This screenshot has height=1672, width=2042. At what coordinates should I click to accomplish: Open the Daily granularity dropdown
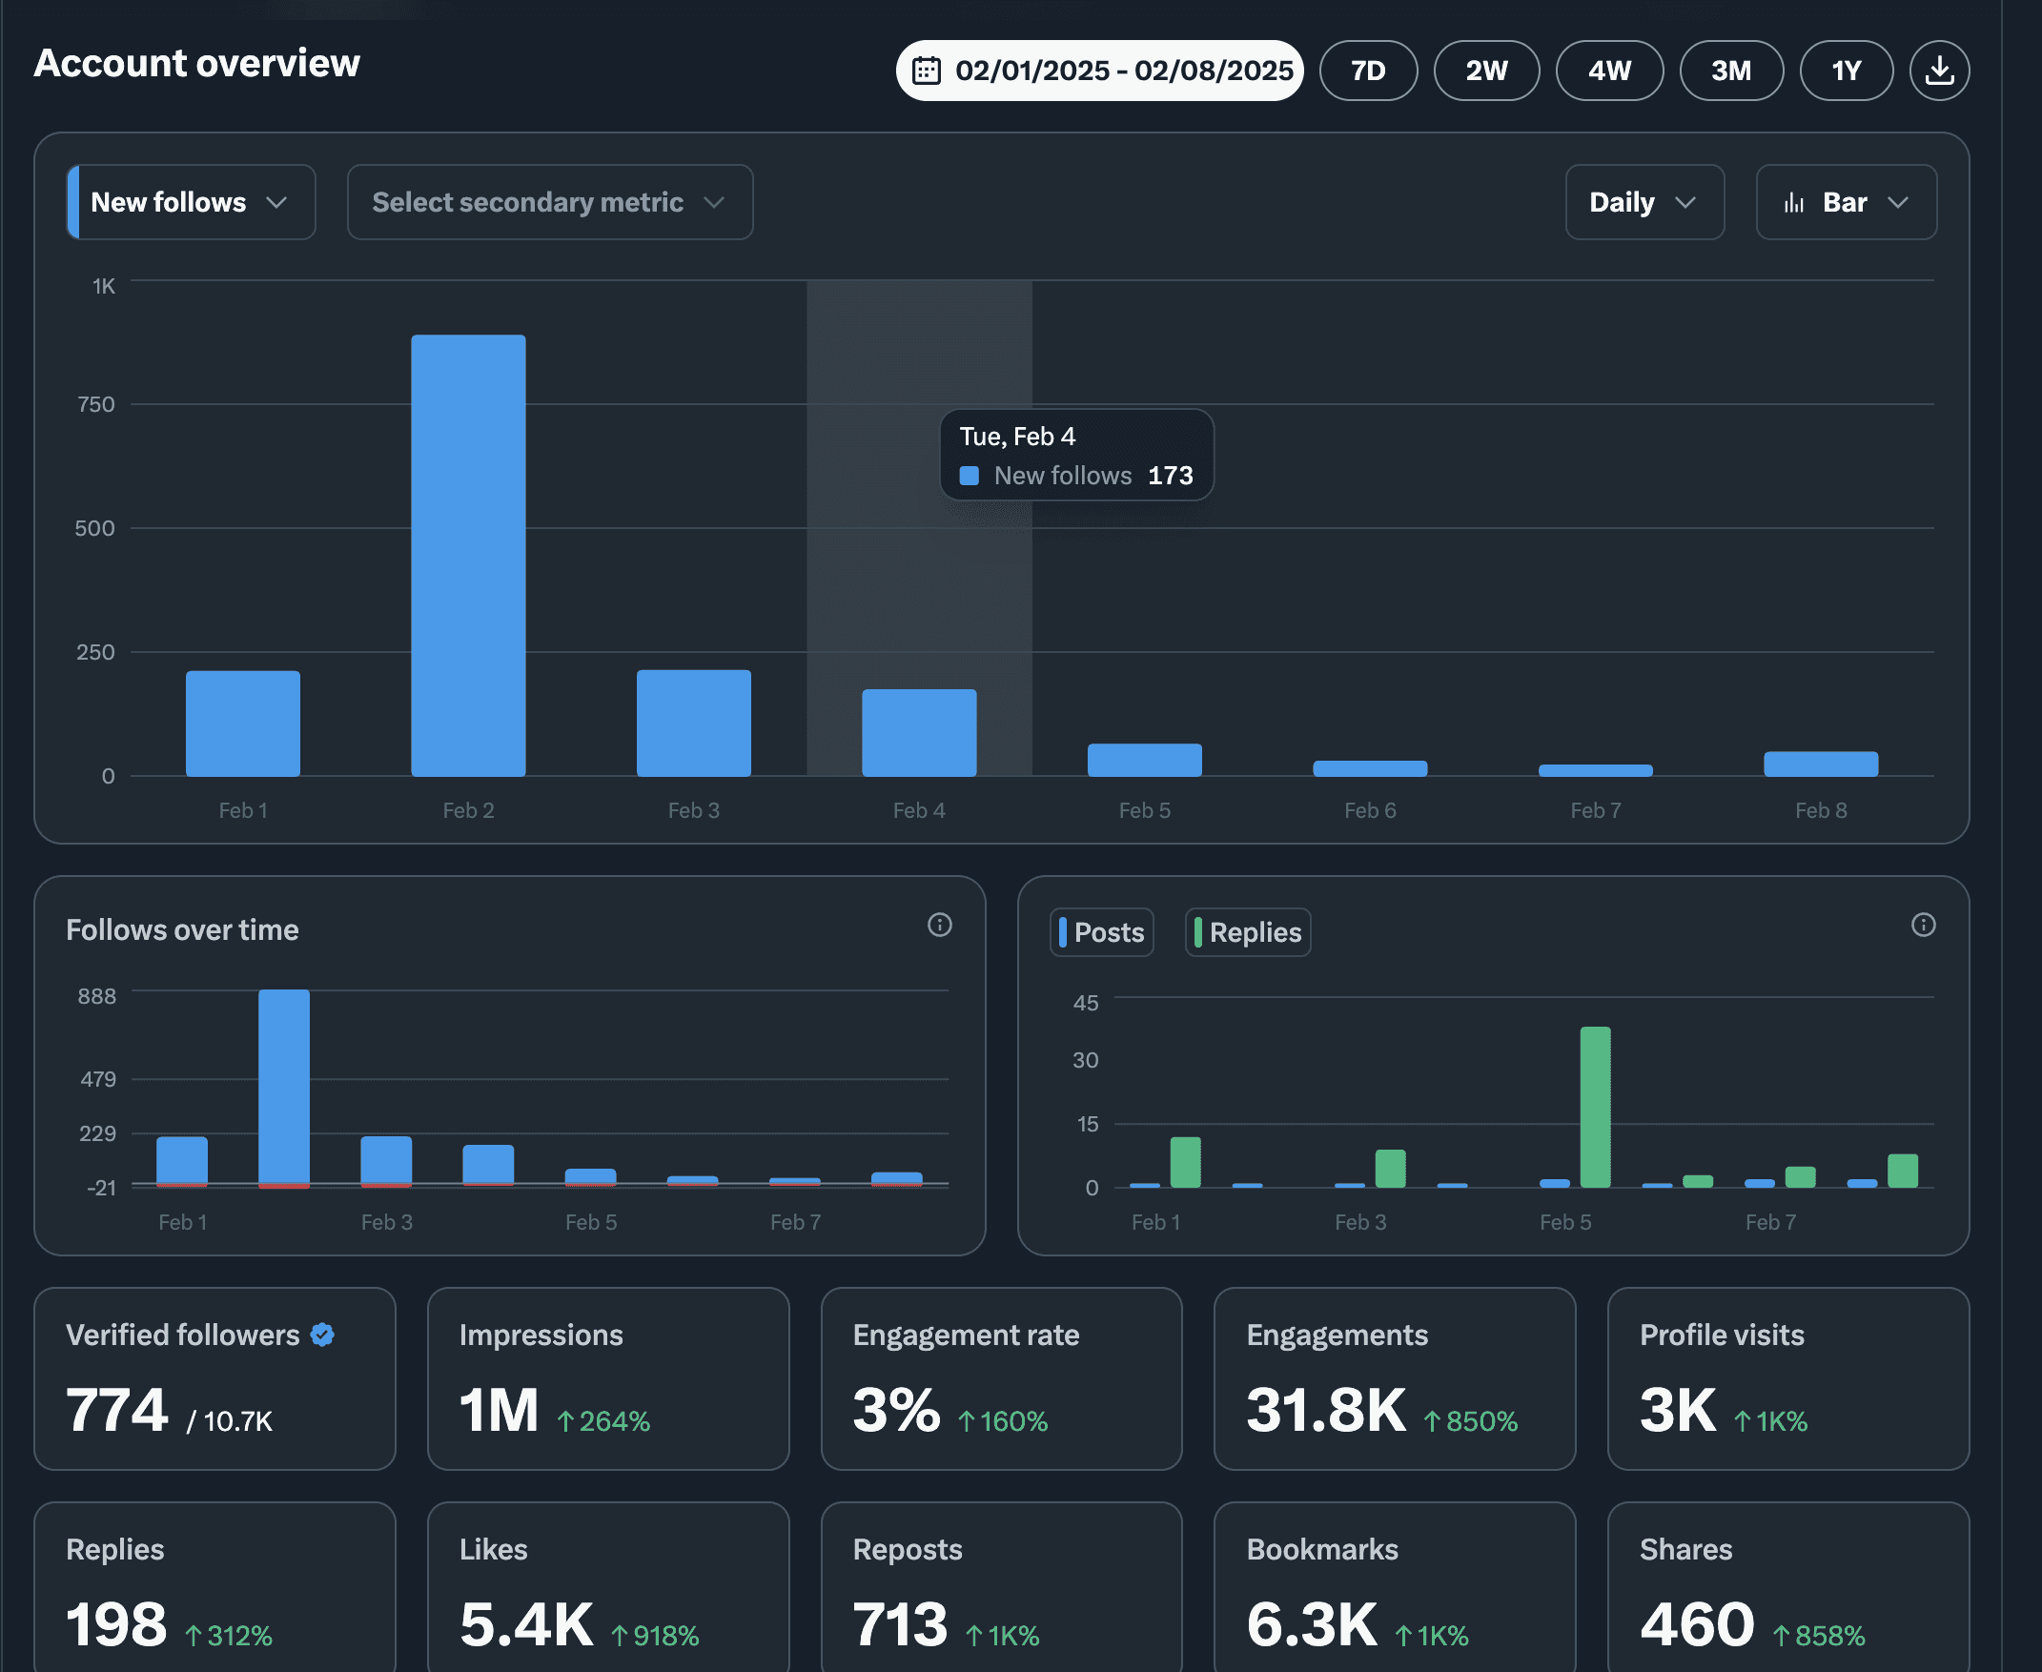[x=1644, y=202]
